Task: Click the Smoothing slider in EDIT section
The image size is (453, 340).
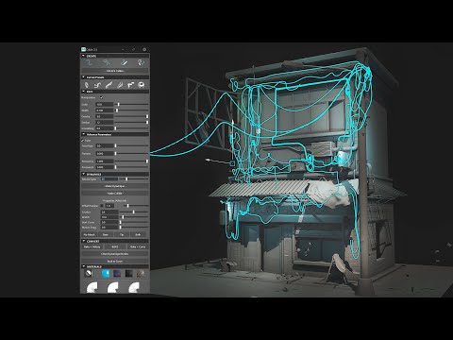Action: (x=131, y=128)
